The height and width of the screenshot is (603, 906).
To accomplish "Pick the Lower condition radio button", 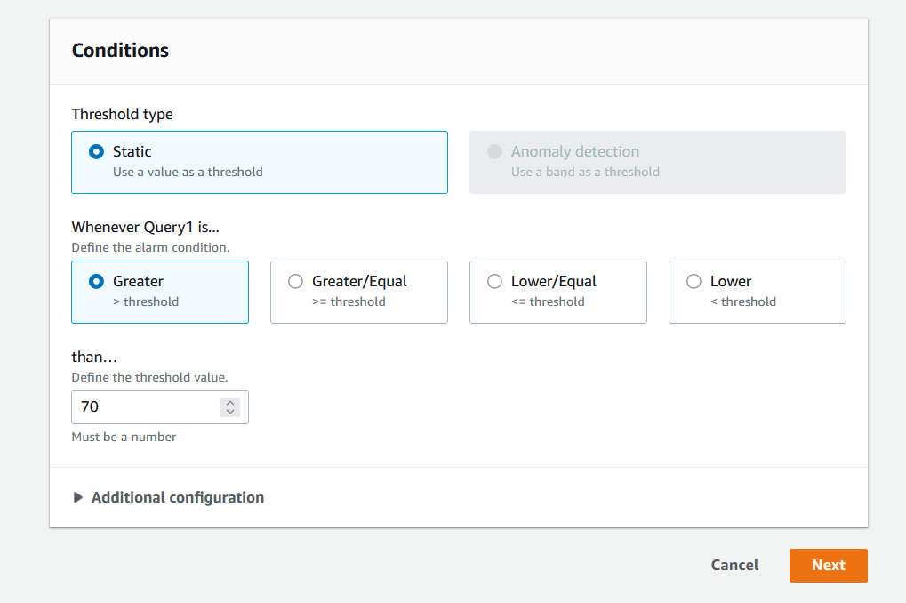I will click(x=694, y=282).
